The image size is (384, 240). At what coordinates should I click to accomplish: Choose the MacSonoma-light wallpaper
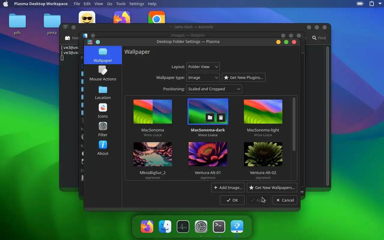[x=263, y=112]
